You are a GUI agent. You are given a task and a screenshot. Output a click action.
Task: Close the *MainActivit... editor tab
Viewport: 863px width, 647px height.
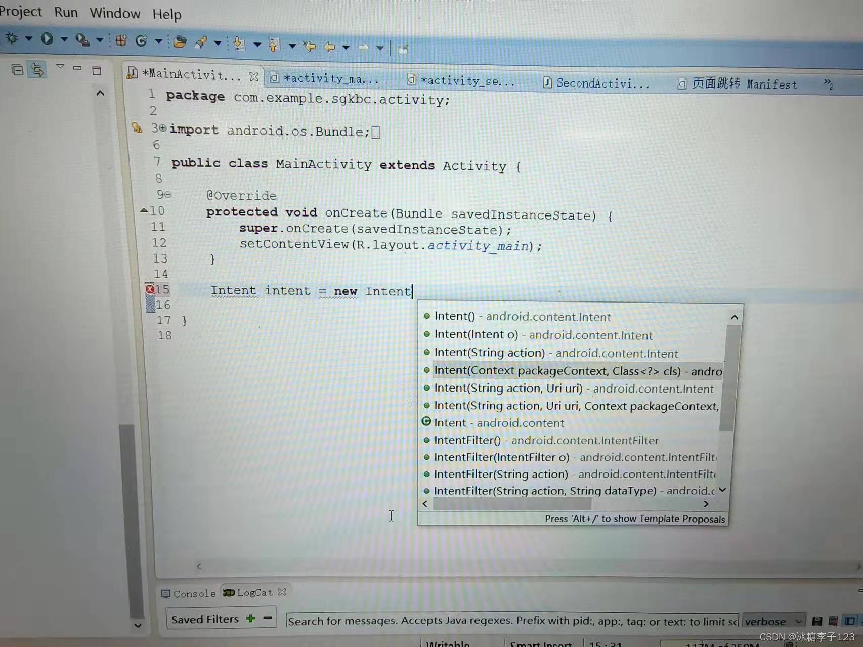point(254,76)
